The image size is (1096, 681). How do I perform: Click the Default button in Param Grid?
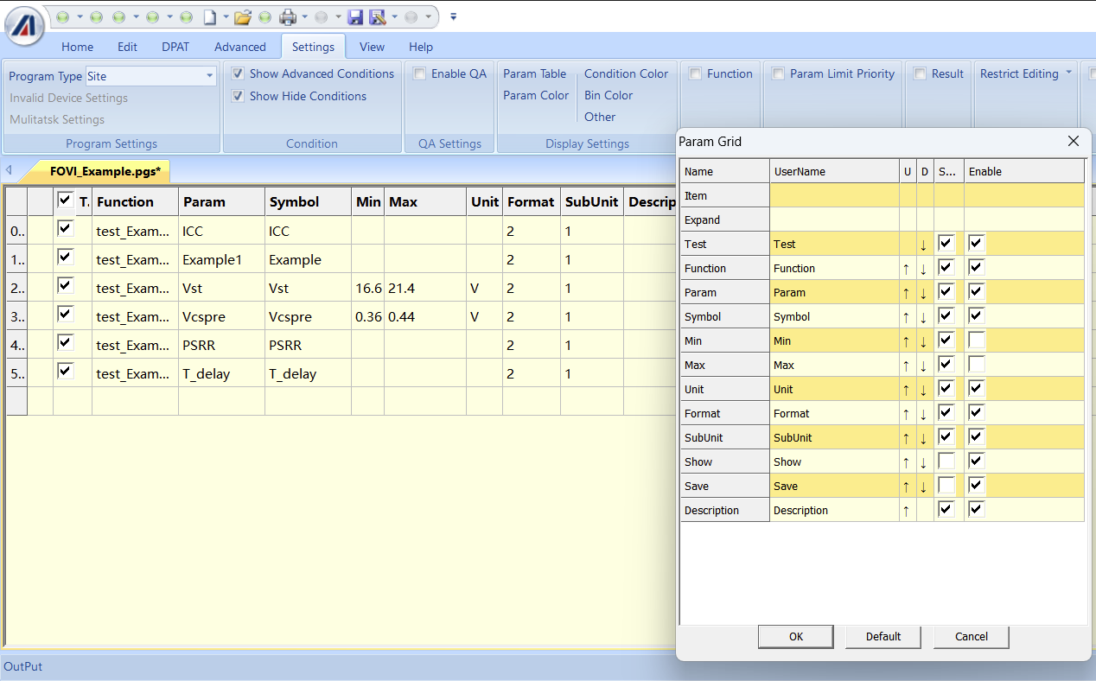click(x=883, y=637)
